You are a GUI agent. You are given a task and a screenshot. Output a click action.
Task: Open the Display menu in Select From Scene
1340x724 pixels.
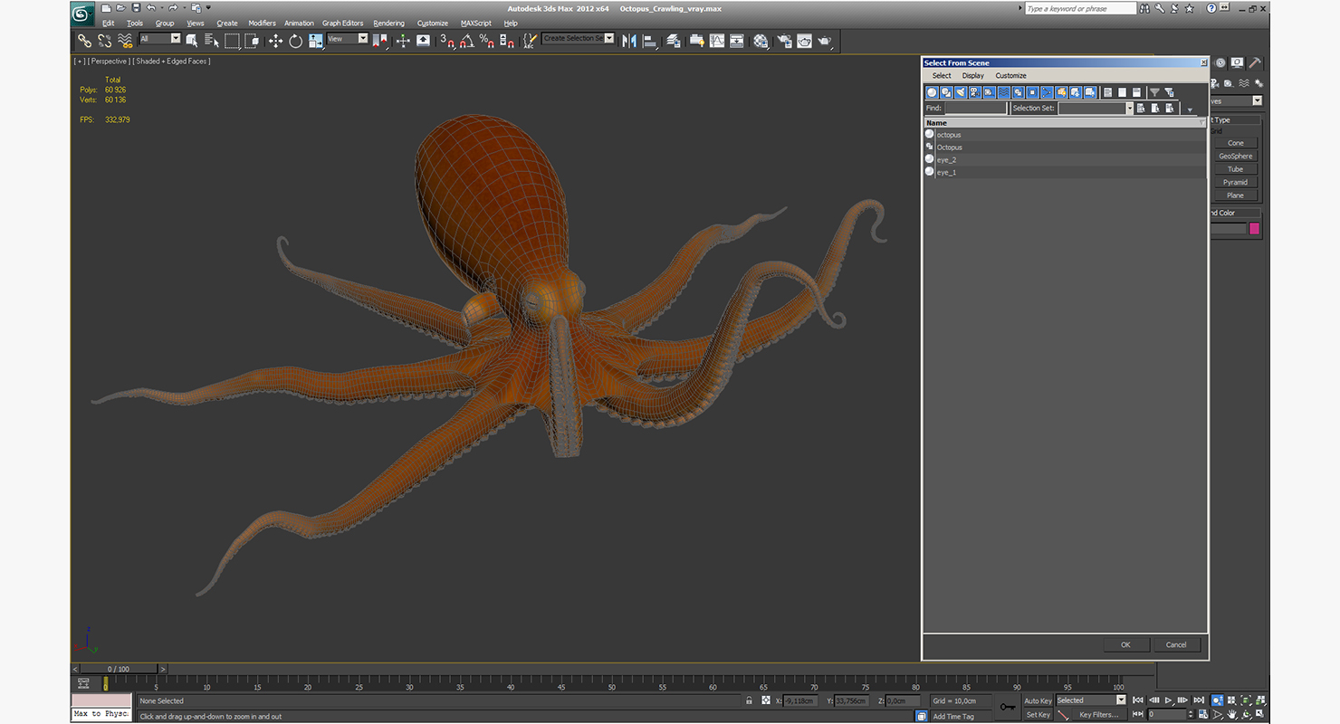point(972,76)
